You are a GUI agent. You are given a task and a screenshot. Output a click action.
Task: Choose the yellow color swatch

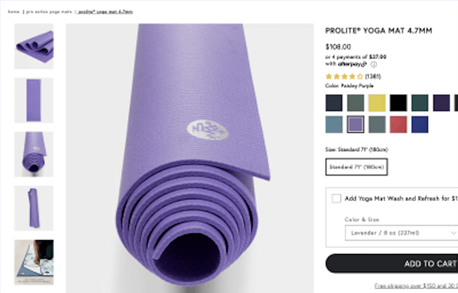[x=377, y=103]
